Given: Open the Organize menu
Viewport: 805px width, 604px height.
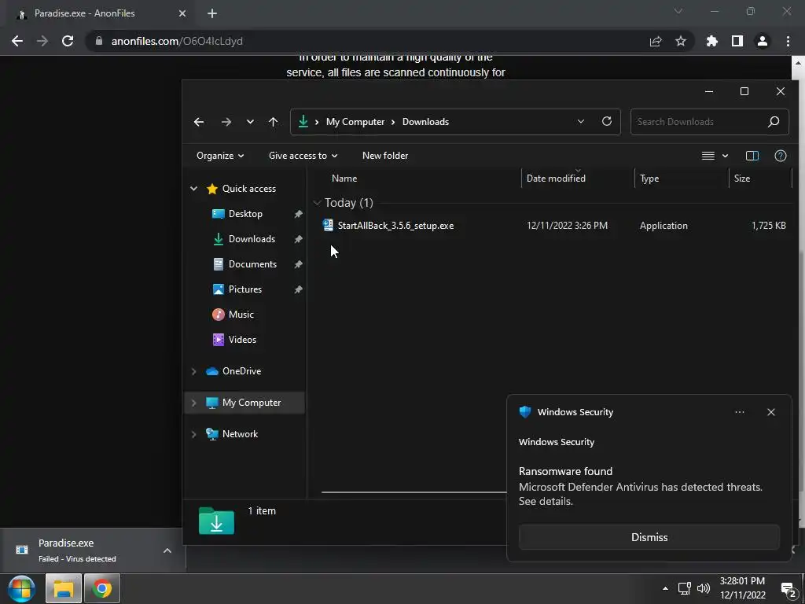Looking at the screenshot, I should coord(220,156).
